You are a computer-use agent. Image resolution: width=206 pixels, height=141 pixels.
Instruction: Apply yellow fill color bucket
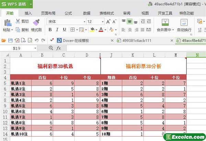pyautogui.click(x=92, y=29)
